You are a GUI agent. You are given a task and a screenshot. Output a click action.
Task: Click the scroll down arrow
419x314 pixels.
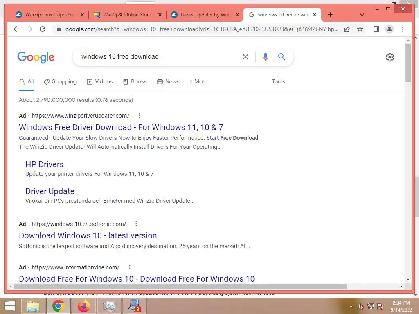point(408,280)
